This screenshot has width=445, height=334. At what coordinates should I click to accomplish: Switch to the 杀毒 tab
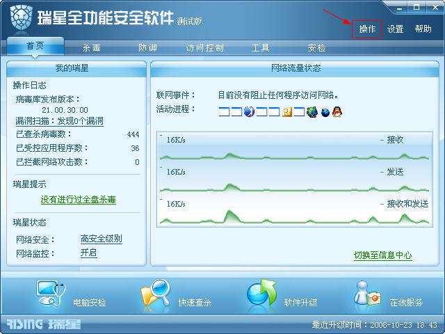pos(91,48)
